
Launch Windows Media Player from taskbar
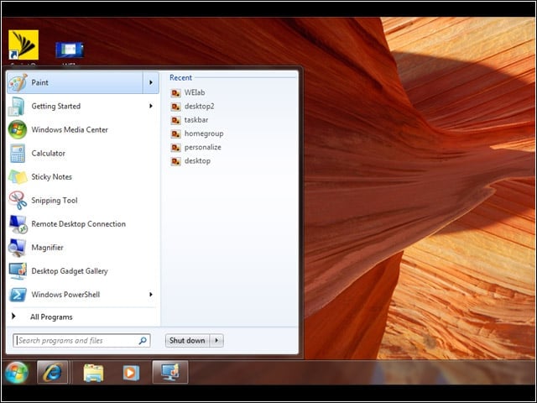click(131, 373)
